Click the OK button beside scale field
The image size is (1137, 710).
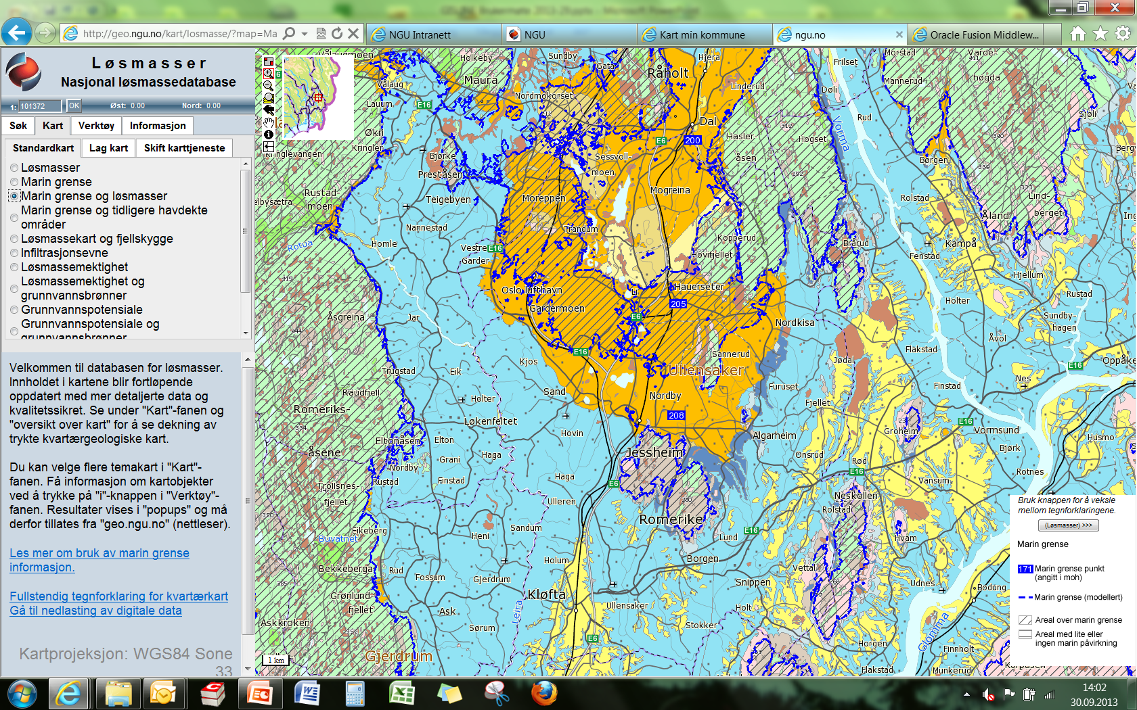click(74, 105)
